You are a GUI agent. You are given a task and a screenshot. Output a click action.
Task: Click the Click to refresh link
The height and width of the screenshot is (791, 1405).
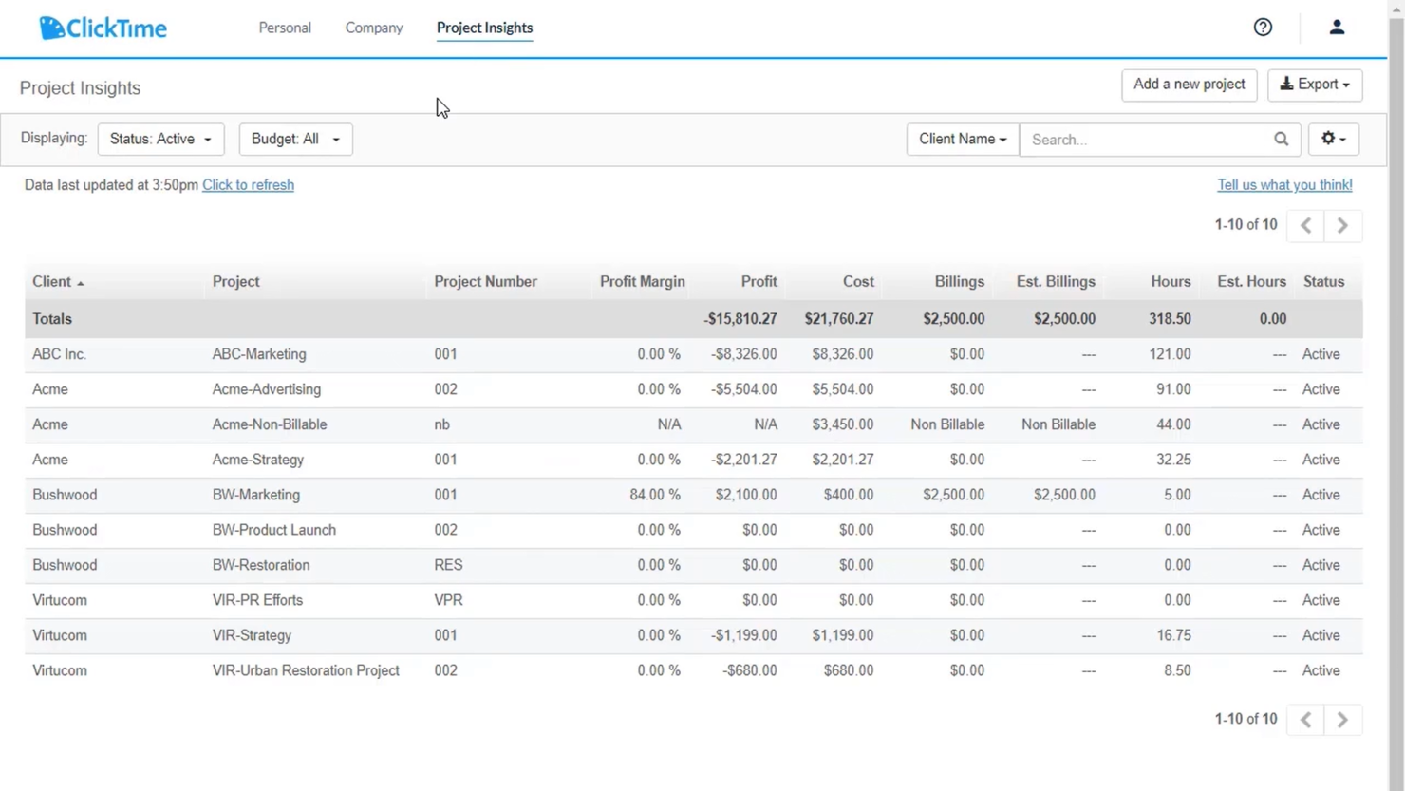(x=248, y=184)
